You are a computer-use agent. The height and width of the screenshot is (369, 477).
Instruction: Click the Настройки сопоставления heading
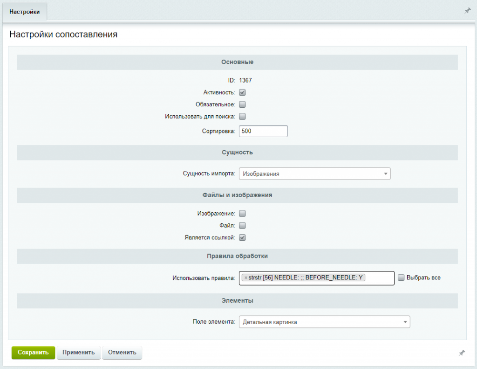[x=63, y=35]
